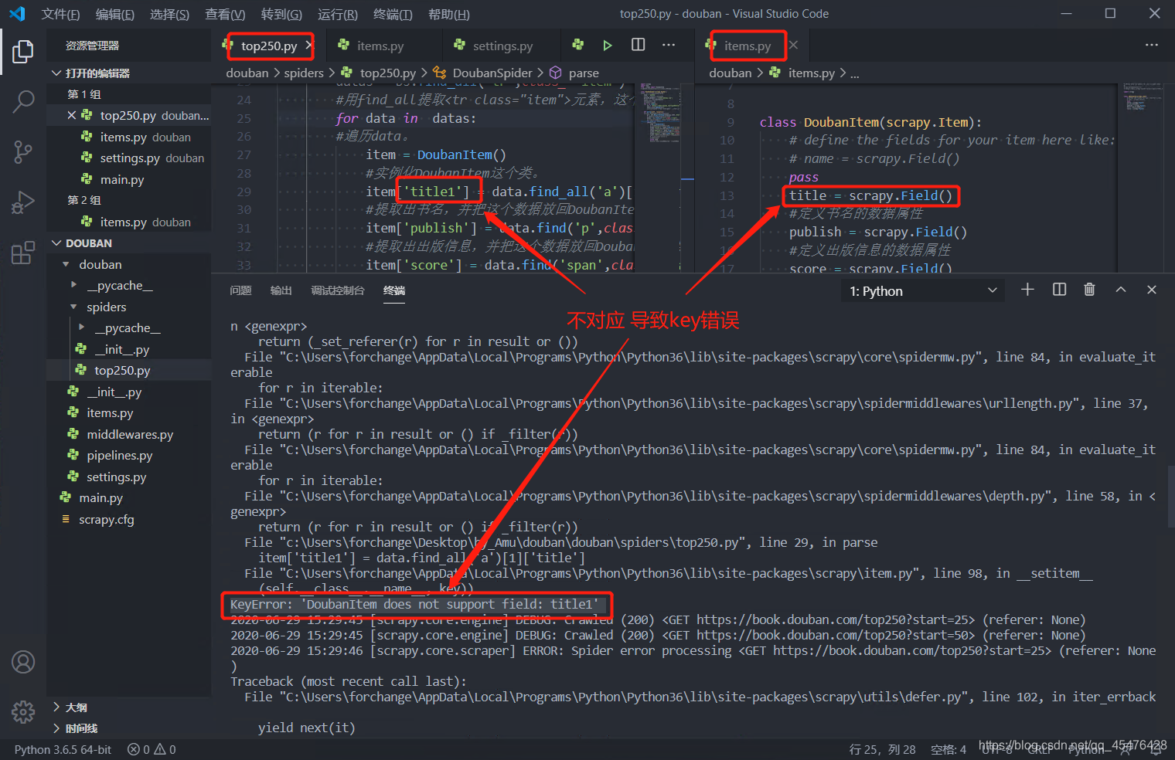
Task: Collapse the douban folder
Action: coord(128,264)
